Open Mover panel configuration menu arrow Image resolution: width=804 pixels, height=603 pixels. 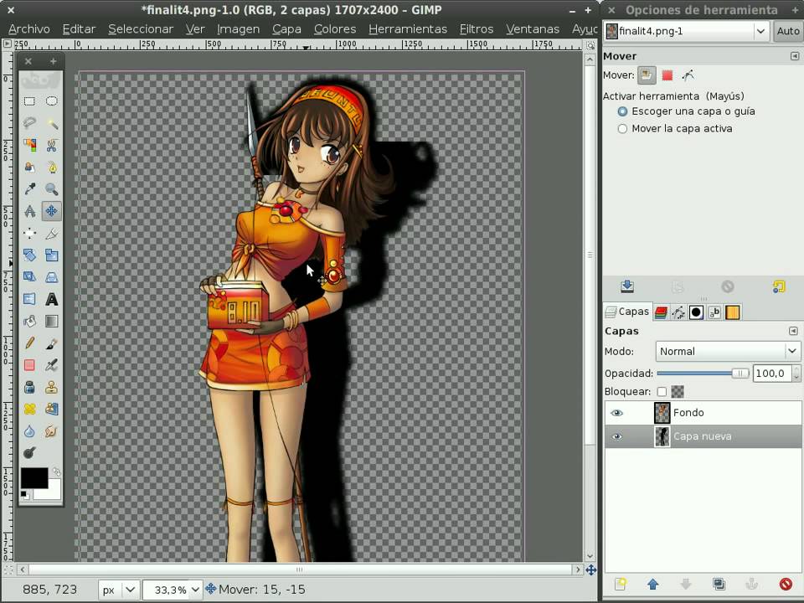[794, 56]
